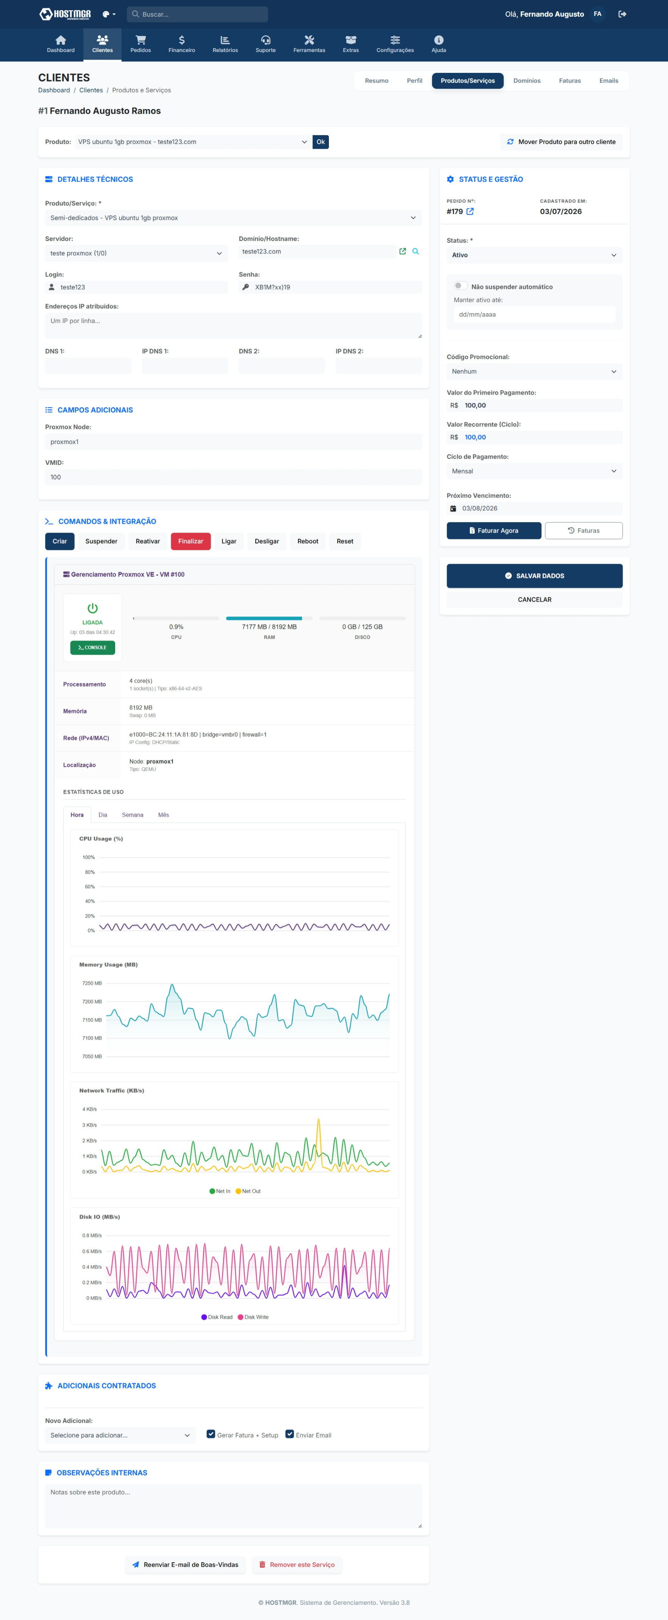
Task: Toggle Disk Write legend series
Action: point(253,1317)
